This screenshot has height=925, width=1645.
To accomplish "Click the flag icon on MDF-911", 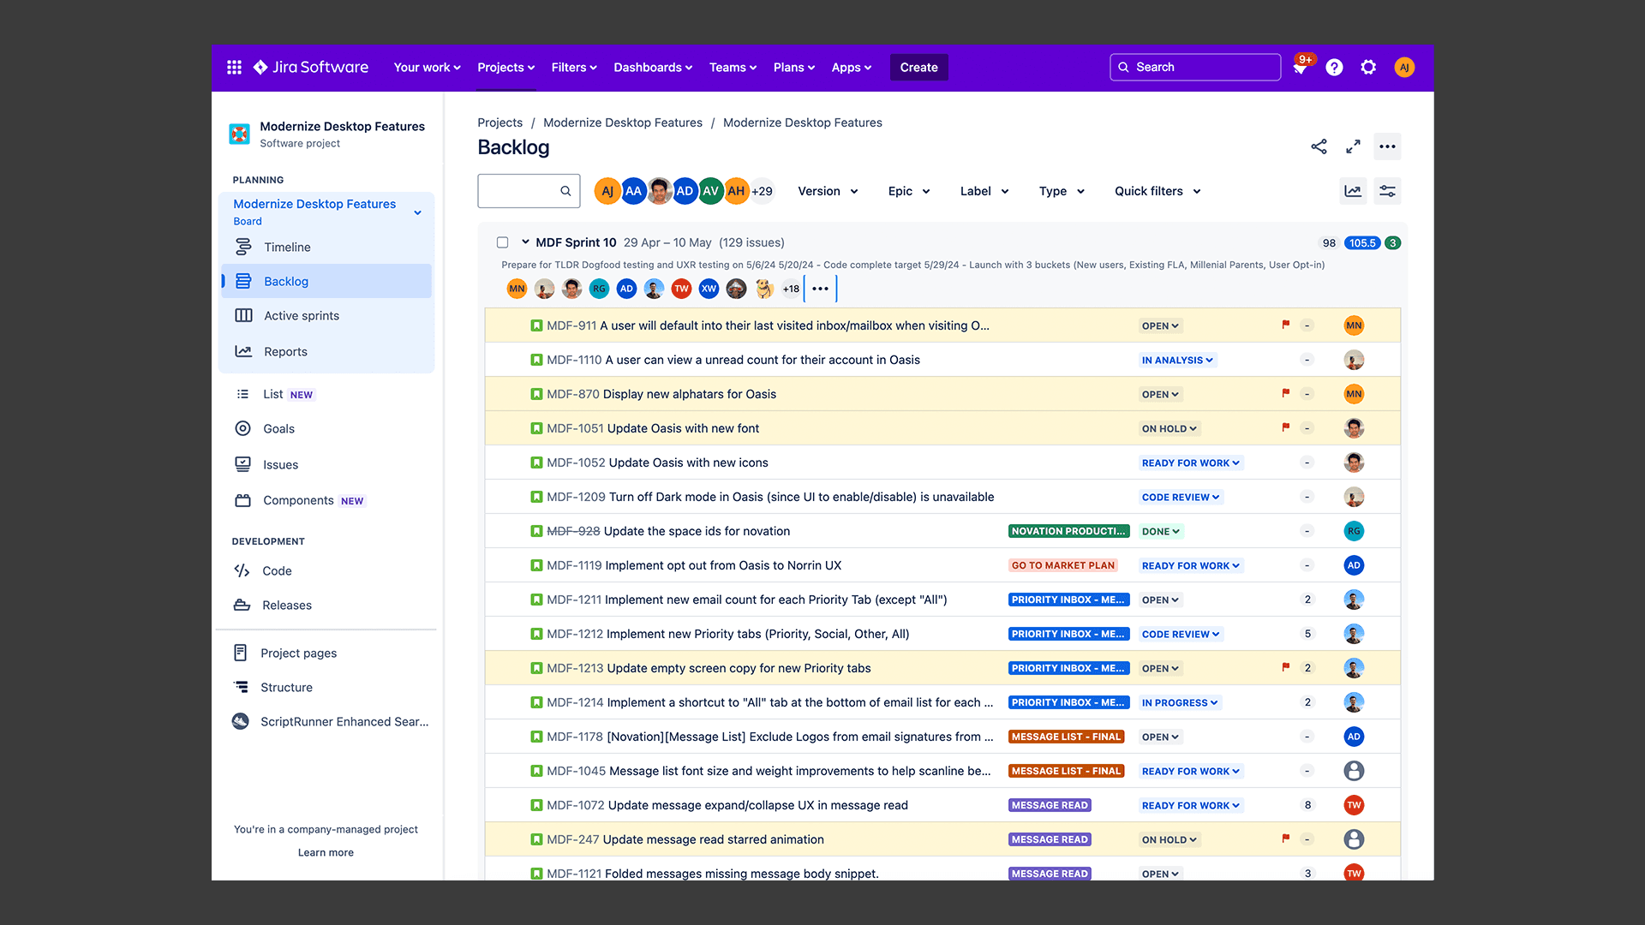I will click(x=1285, y=325).
